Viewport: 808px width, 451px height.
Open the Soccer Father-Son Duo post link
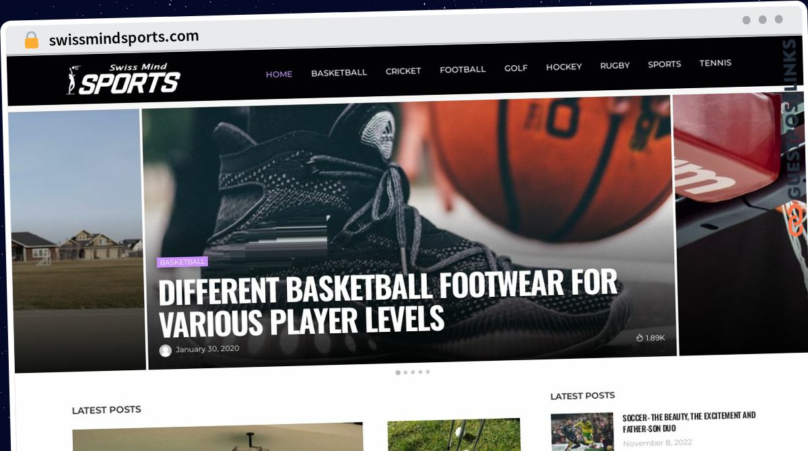[x=689, y=422]
